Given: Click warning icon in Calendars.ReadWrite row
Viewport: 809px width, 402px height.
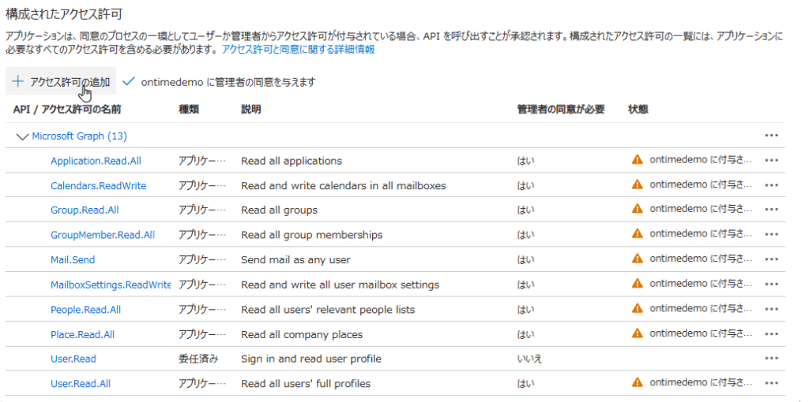Looking at the screenshot, I should [x=638, y=184].
